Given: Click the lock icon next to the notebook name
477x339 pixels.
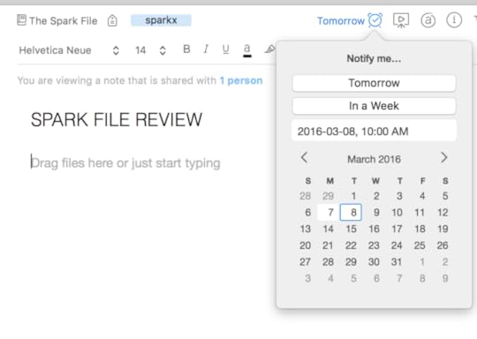Looking at the screenshot, I should pos(112,20).
